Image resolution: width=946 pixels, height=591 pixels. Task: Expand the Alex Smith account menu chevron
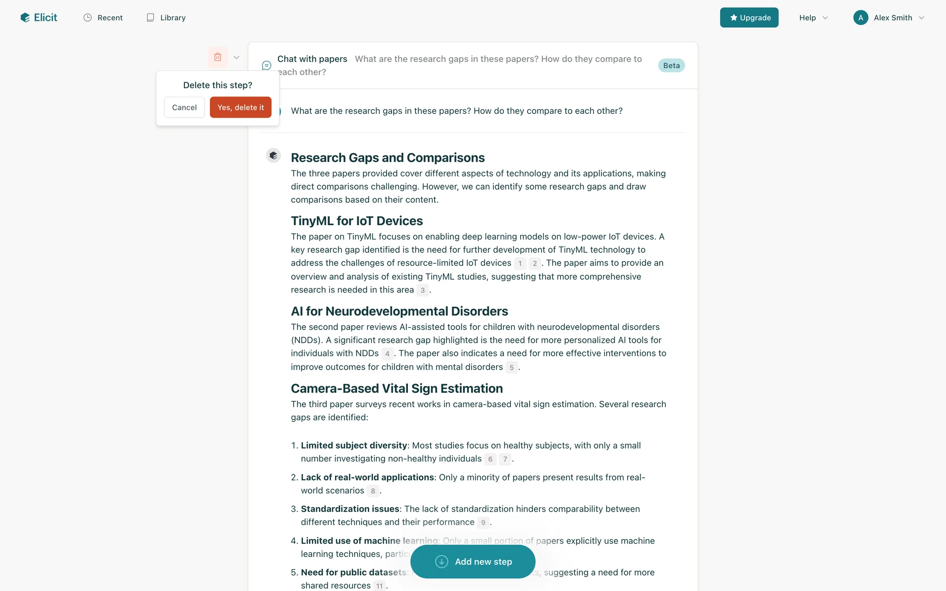click(921, 18)
